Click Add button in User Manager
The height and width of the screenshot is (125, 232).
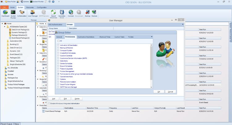[x=54, y=99]
